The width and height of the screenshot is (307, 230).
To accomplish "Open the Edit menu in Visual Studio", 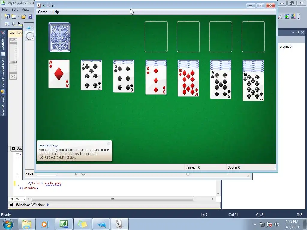I will (14, 9).
